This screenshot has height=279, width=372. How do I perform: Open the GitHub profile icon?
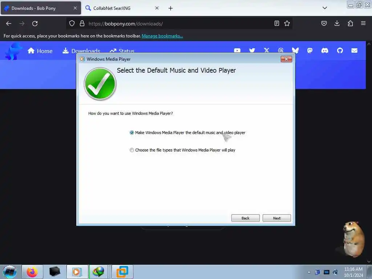click(x=340, y=50)
